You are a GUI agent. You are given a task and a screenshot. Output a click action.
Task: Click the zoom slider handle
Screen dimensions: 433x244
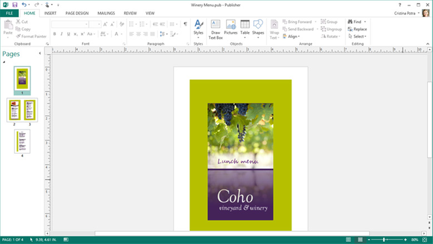pyautogui.click(x=384, y=239)
